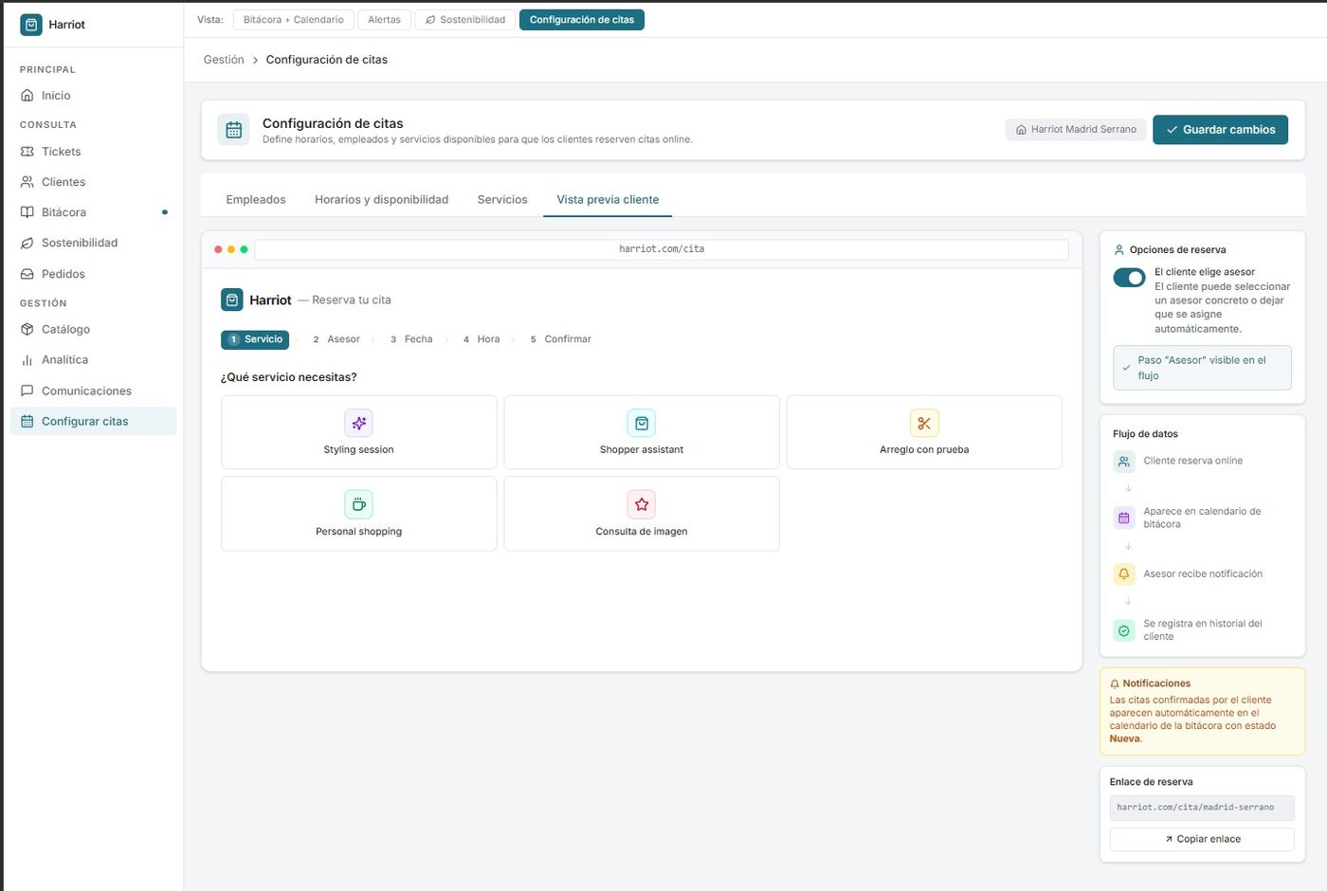The image size is (1327, 891).
Task: Click the booking link field harriot.com/cita/madrid-serrano
Action: coord(1202,808)
